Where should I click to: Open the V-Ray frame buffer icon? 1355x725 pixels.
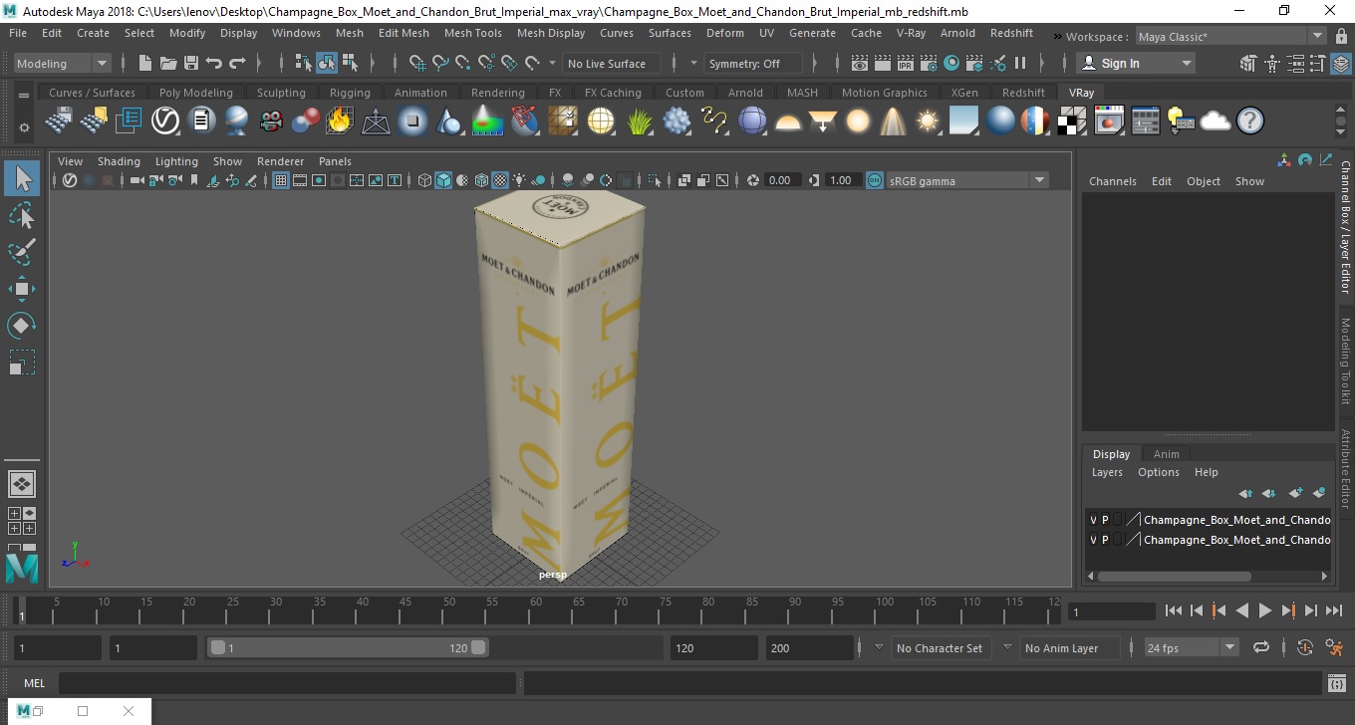(x=1109, y=121)
